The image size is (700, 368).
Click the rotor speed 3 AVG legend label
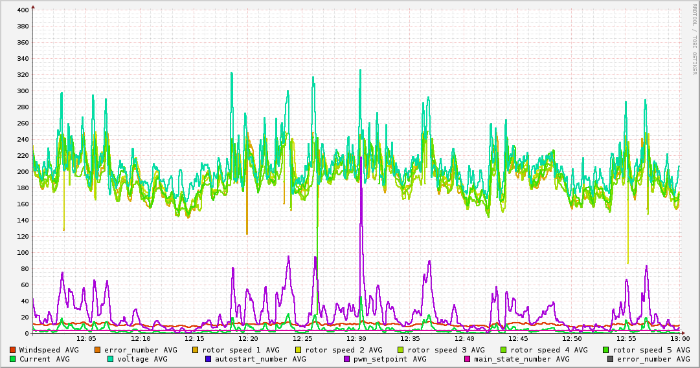tap(446, 350)
